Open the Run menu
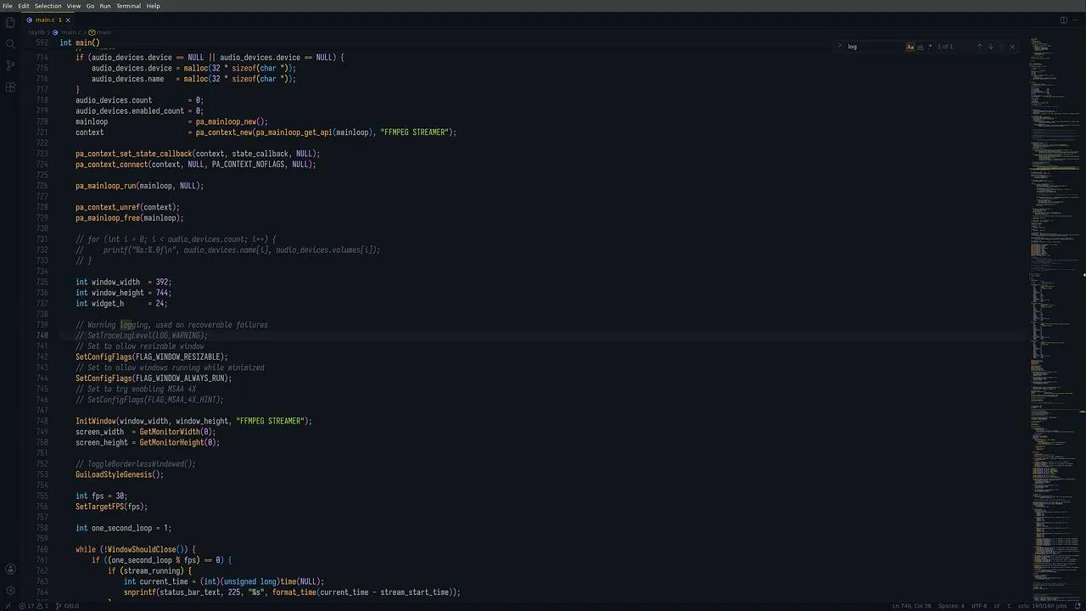Screen dimensions: 1086x611 tap(105, 6)
